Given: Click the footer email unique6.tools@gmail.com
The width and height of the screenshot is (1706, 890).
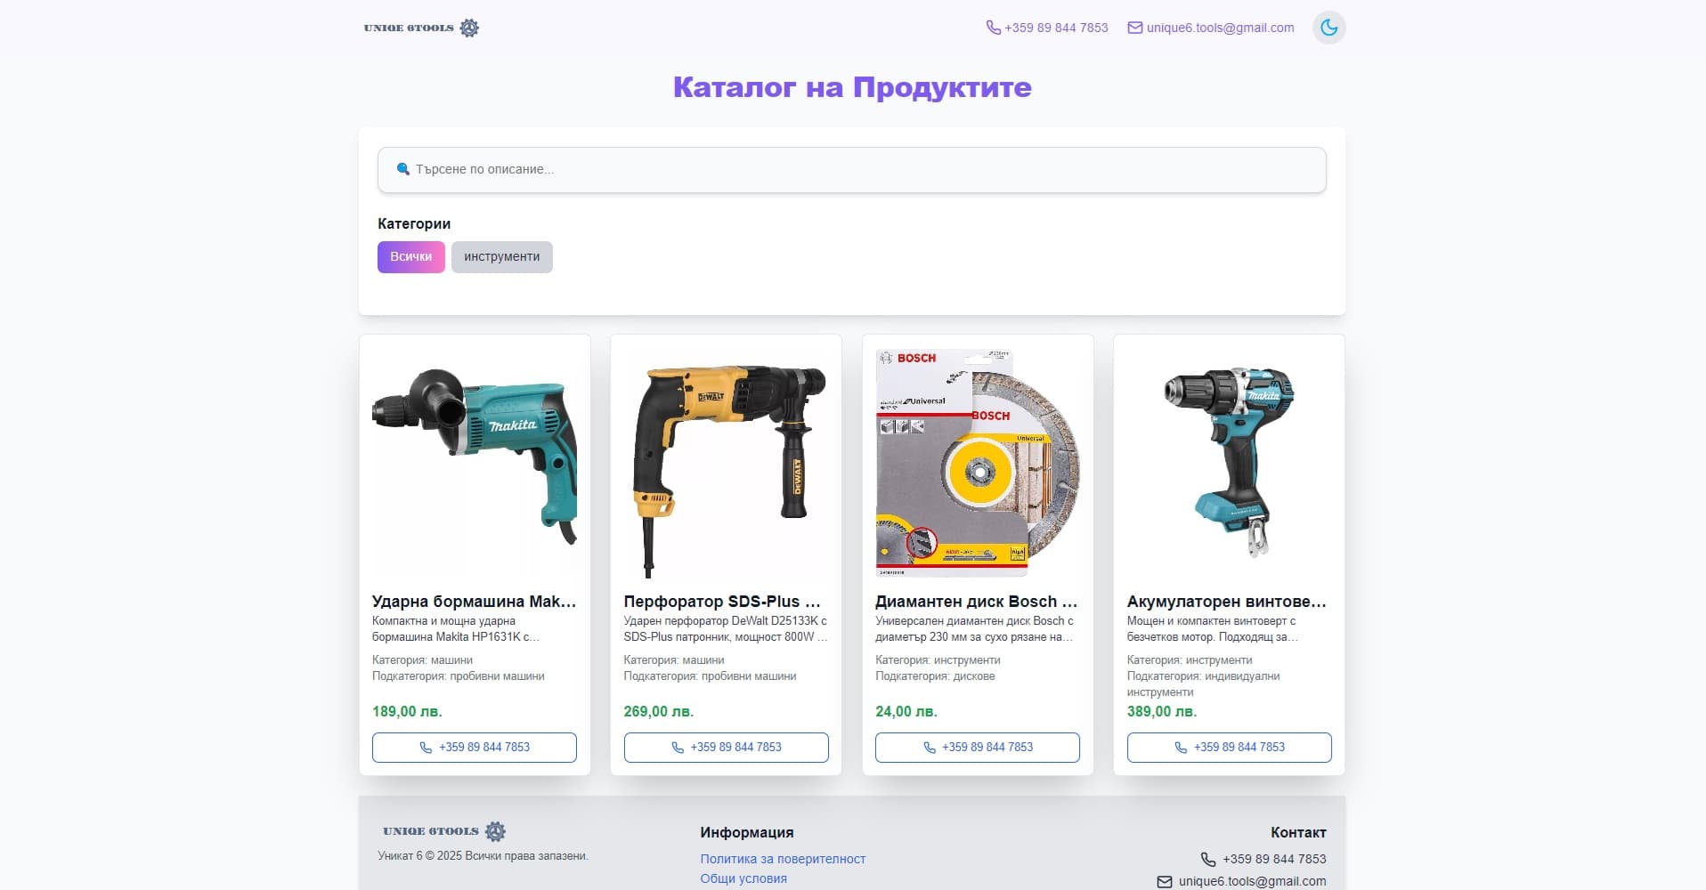Looking at the screenshot, I should [1252, 881].
